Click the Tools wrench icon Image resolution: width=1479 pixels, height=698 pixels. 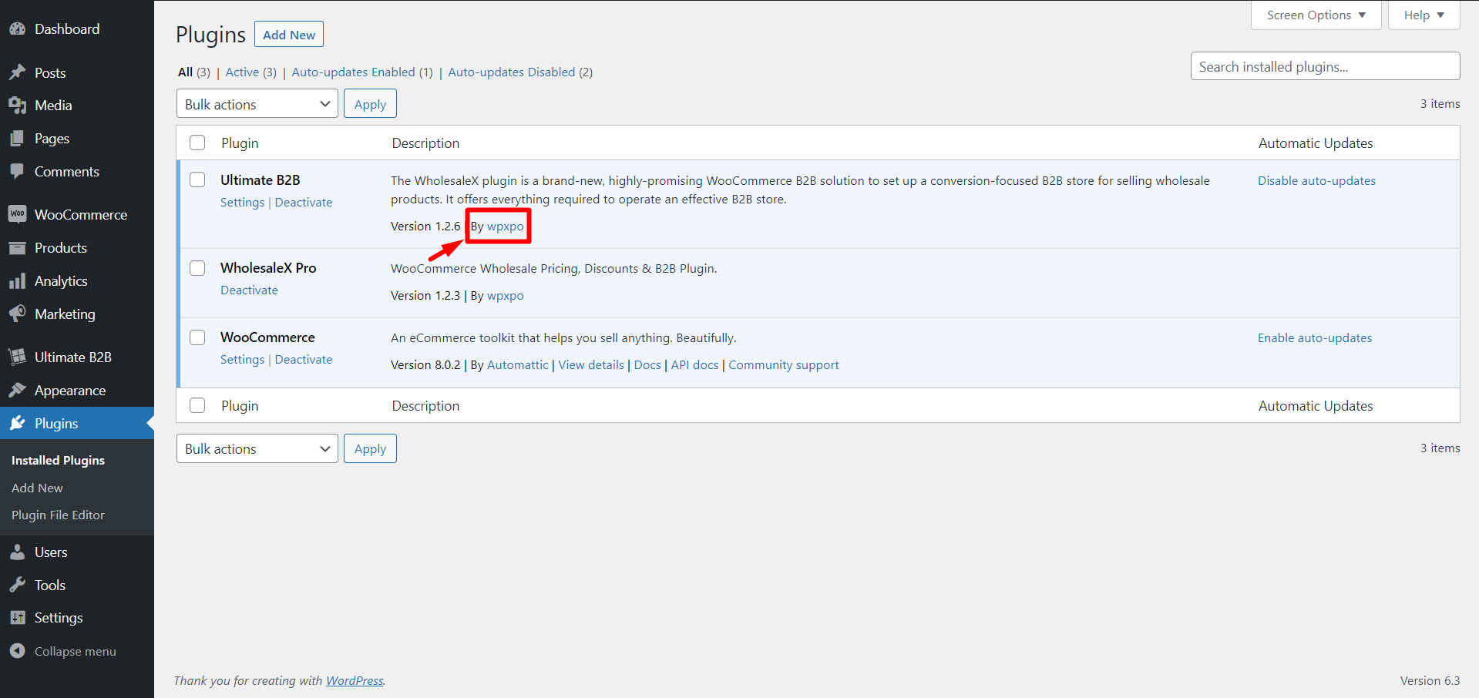click(17, 585)
